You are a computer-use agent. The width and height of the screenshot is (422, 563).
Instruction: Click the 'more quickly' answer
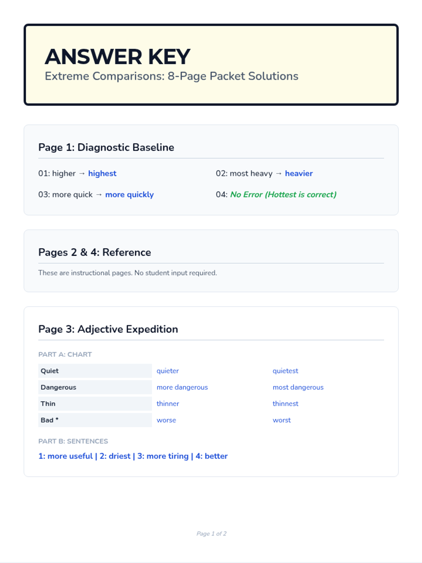click(x=129, y=195)
